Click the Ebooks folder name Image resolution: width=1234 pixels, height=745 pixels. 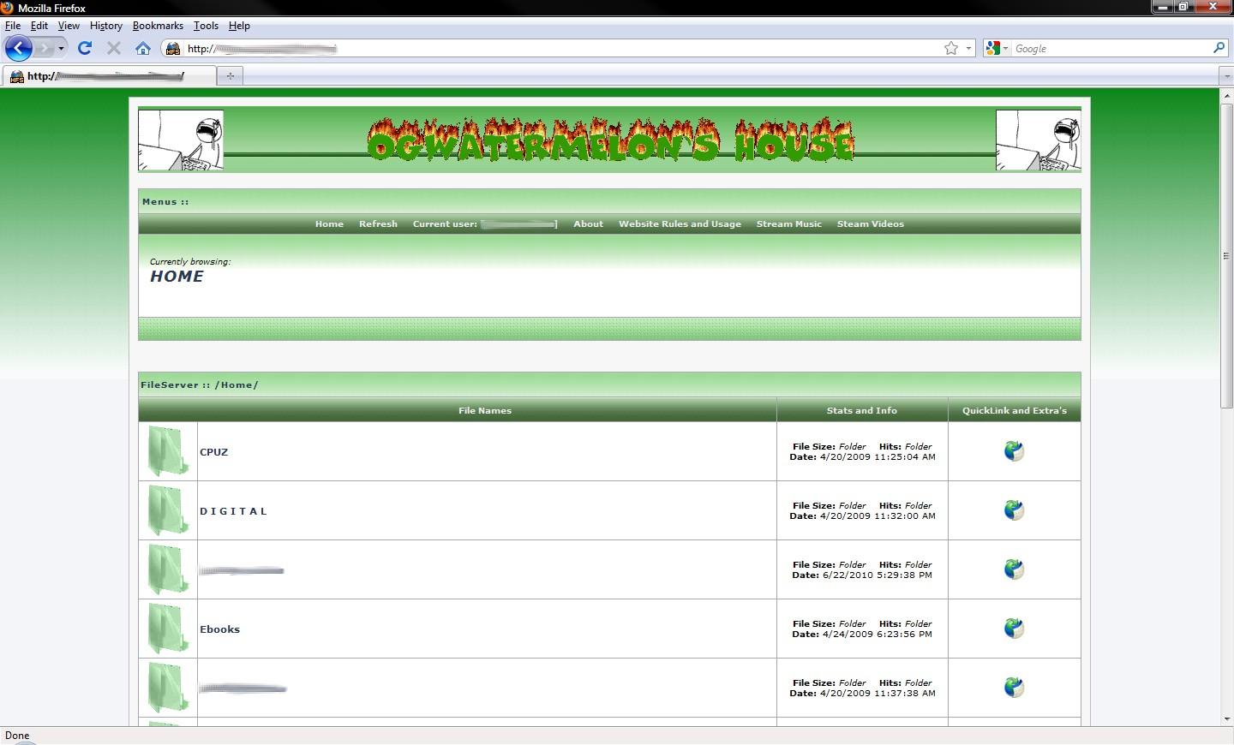(x=219, y=629)
